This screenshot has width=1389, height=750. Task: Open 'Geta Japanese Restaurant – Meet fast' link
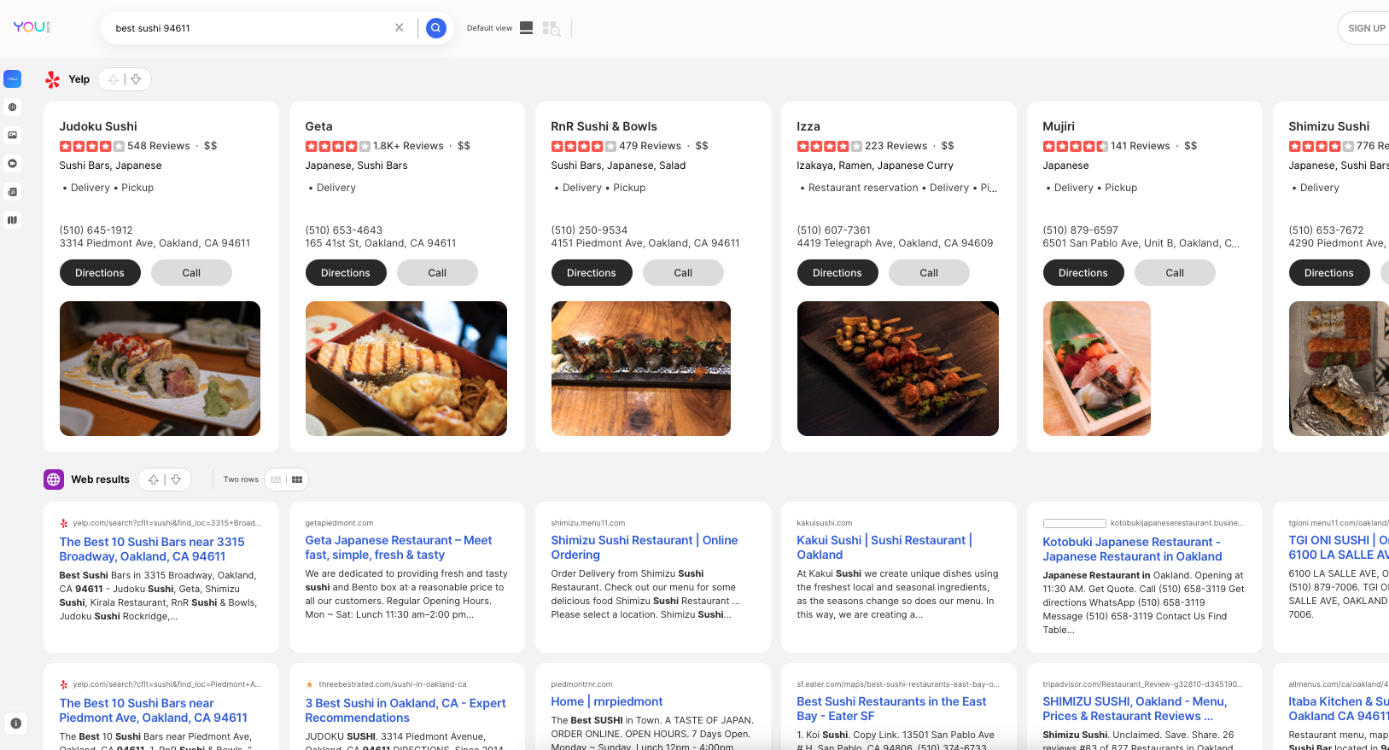point(399,547)
